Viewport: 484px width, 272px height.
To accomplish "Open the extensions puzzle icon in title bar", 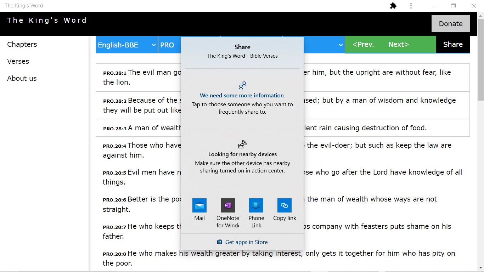I will 393,6.
